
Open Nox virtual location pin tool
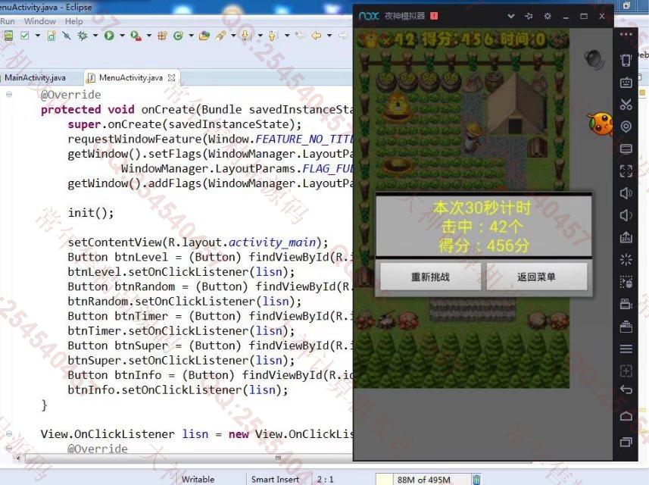tap(626, 127)
